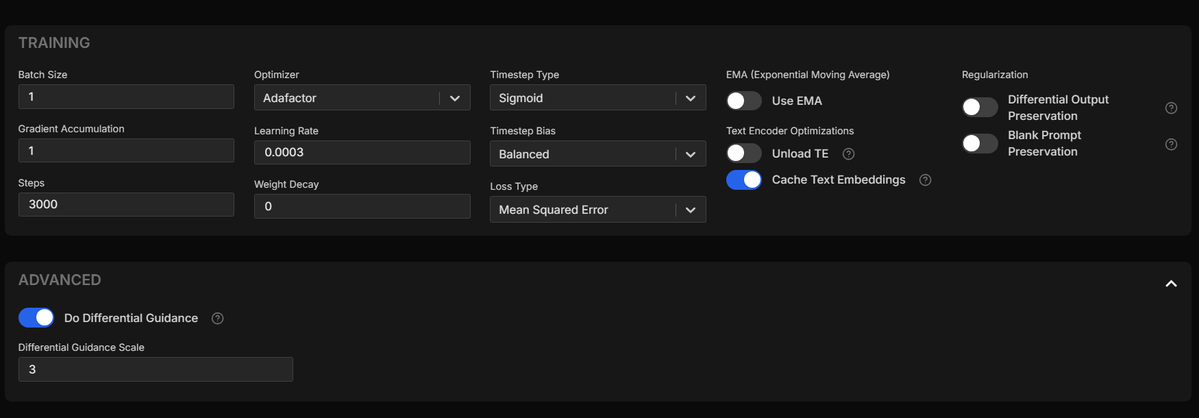The height and width of the screenshot is (418, 1199).
Task: Click help icon beside Cache Text Embeddings
Action: [x=925, y=180]
